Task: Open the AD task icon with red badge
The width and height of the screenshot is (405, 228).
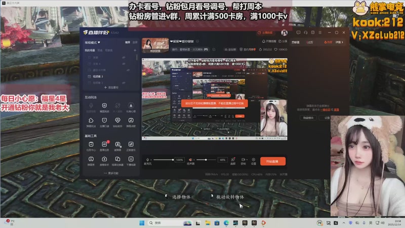Action: pyautogui.click(x=104, y=144)
